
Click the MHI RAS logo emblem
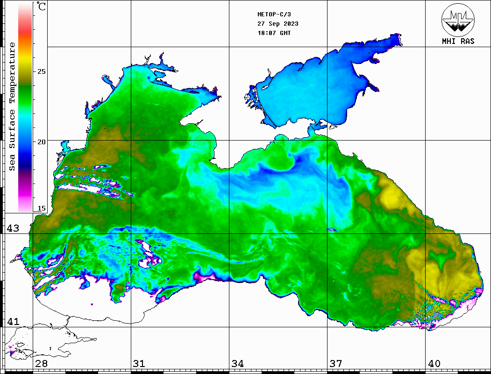point(458,20)
